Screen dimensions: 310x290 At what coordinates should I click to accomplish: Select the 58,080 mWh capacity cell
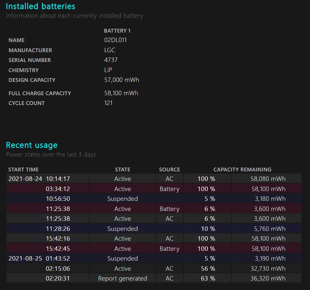point(268,179)
